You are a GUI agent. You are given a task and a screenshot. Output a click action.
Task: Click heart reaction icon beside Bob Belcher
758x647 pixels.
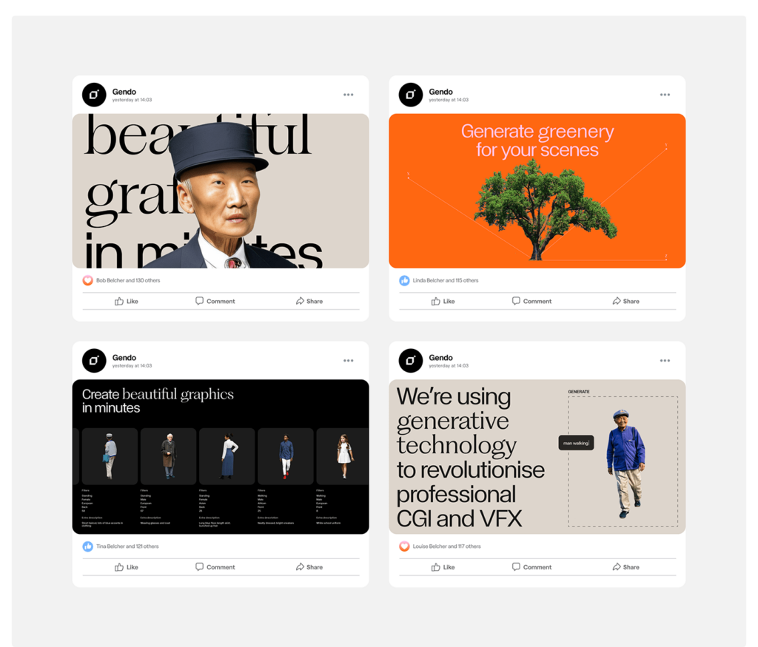[87, 280]
